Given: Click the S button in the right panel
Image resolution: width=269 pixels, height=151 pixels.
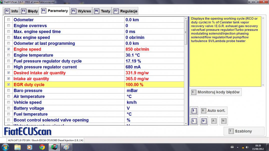Looking at the screenshot, I should click(194, 110).
